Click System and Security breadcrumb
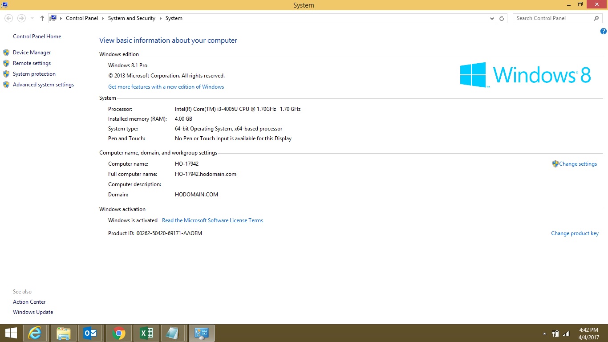608x342 pixels. pyautogui.click(x=132, y=18)
